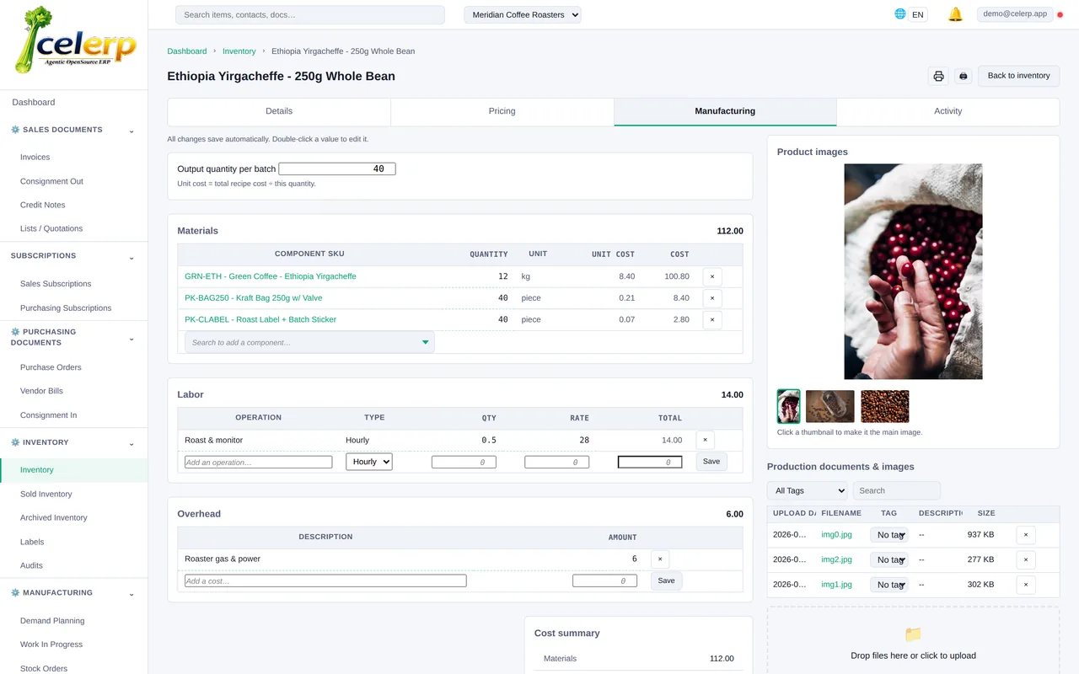Delete the img0.jpg document
Viewport: 1079px width, 674px height.
point(1026,535)
